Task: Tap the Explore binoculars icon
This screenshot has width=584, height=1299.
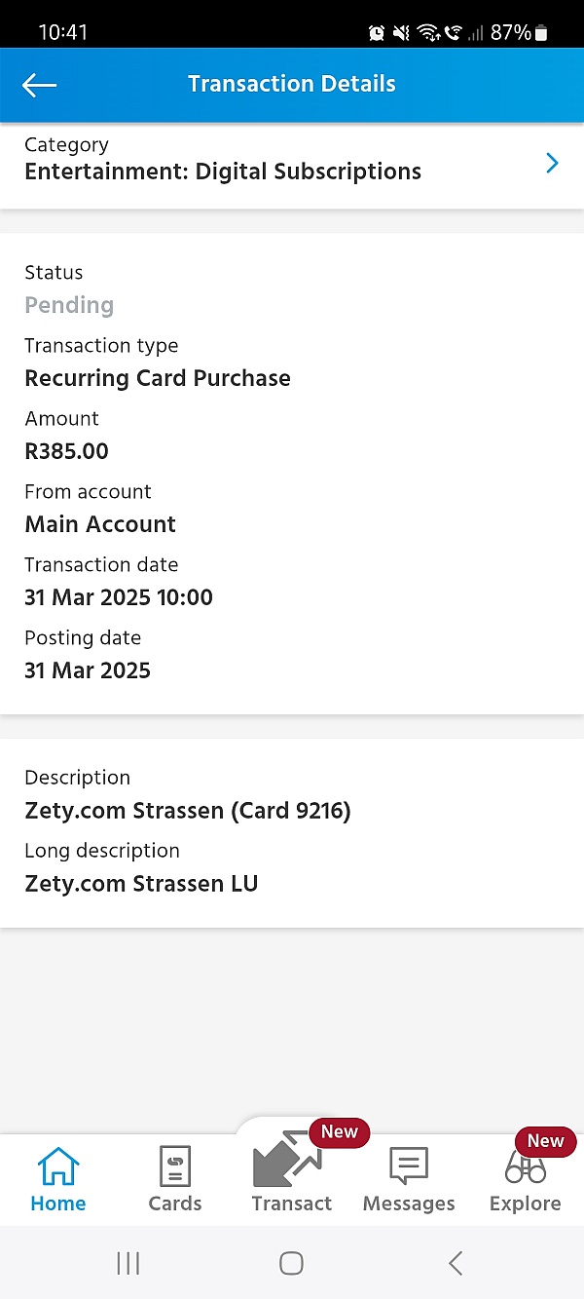Action: (525, 1168)
